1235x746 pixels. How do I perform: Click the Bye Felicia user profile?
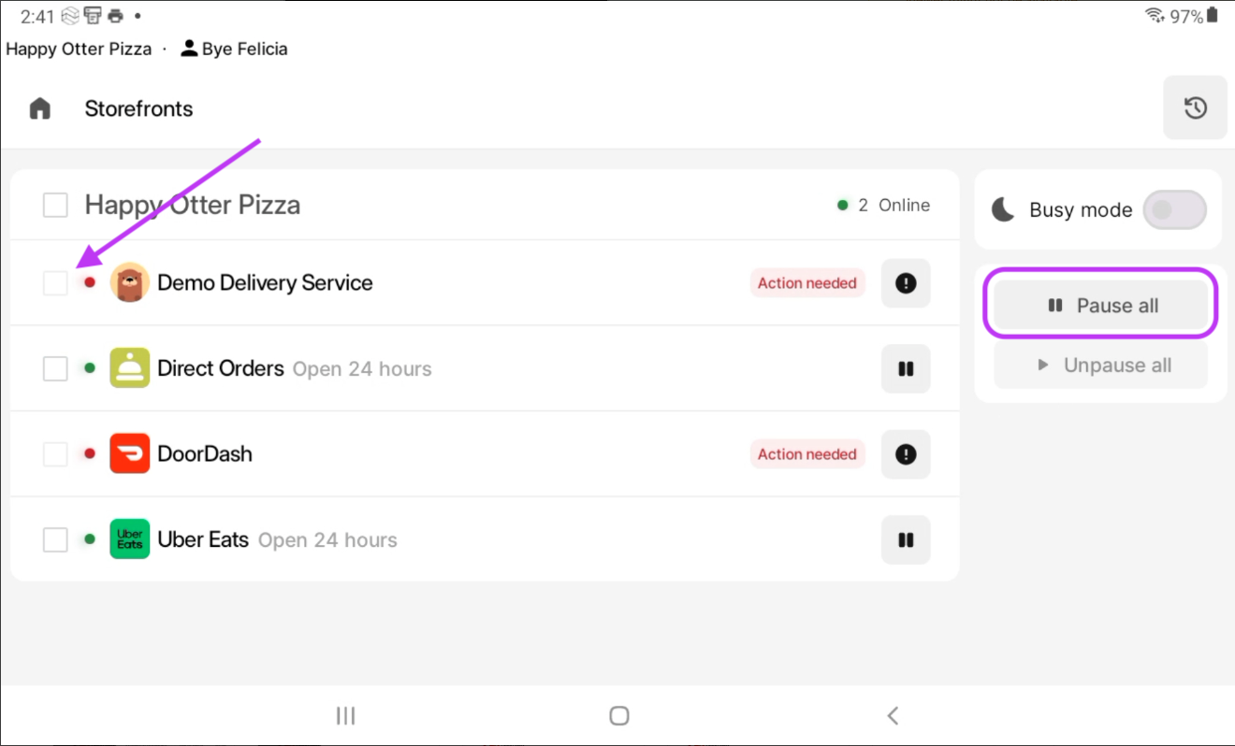234,49
